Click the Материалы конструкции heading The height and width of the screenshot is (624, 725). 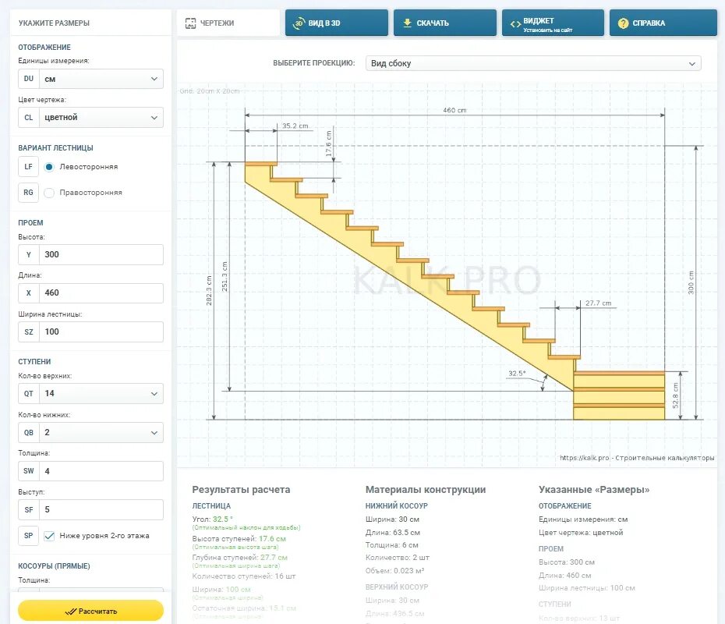pyautogui.click(x=426, y=489)
